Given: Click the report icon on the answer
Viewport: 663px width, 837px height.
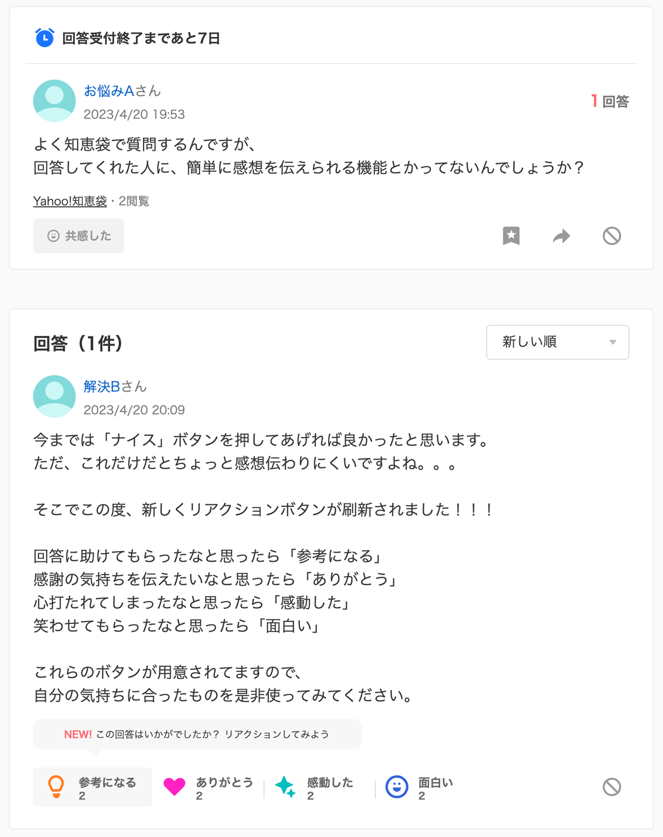Looking at the screenshot, I should (612, 787).
